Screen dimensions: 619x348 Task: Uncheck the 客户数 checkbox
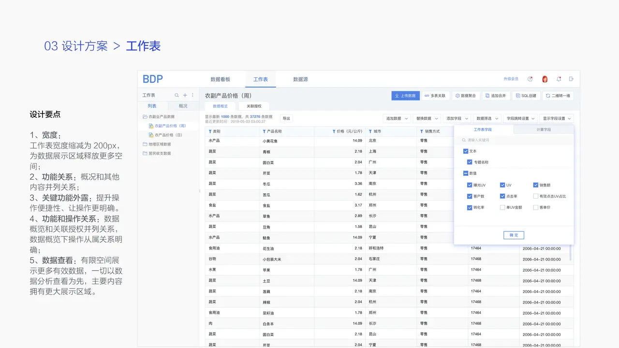click(x=470, y=196)
